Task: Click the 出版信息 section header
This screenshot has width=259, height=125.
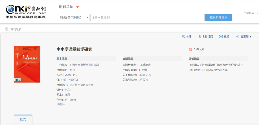Action: [x=128, y=59]
